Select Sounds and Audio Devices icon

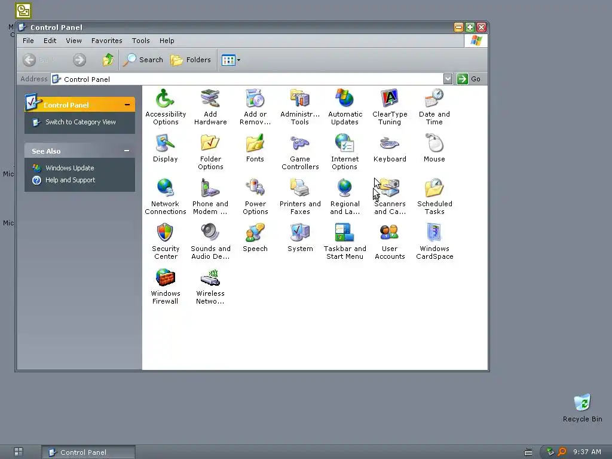click(x=210, y=241)
